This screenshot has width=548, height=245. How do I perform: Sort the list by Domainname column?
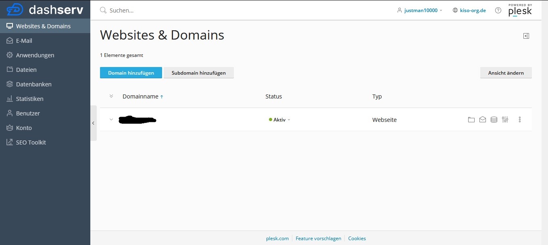[140, 96]
